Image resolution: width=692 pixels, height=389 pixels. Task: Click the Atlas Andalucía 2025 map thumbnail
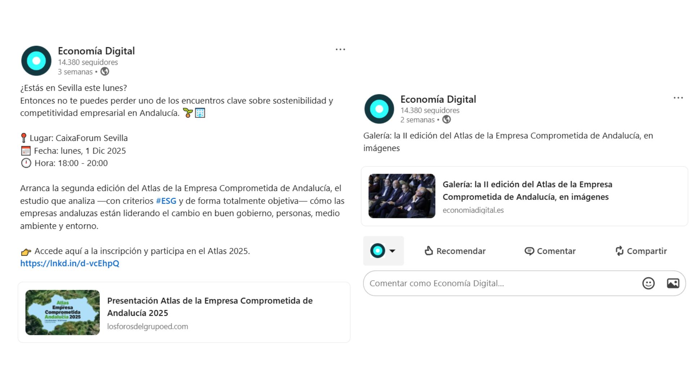(x=62, y=312)
